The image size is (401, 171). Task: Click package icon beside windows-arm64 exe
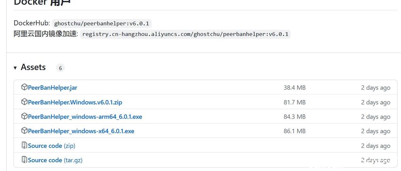coord(24,116)
